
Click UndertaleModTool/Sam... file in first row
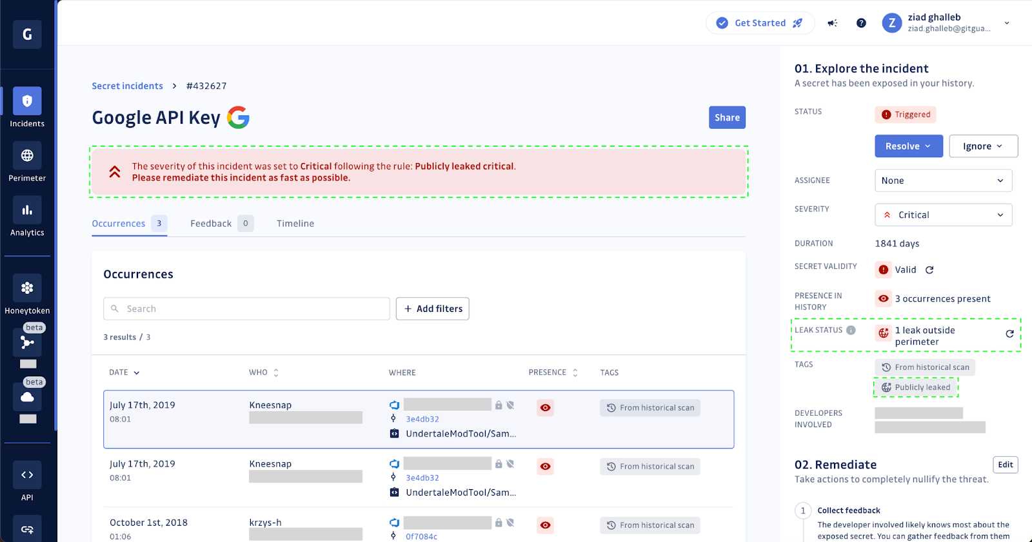[x=461, y=434]
